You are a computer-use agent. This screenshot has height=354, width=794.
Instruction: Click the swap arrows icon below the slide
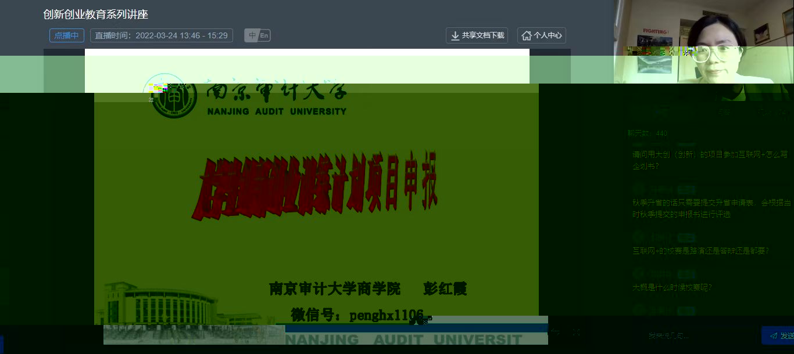[x=556, y=333]
